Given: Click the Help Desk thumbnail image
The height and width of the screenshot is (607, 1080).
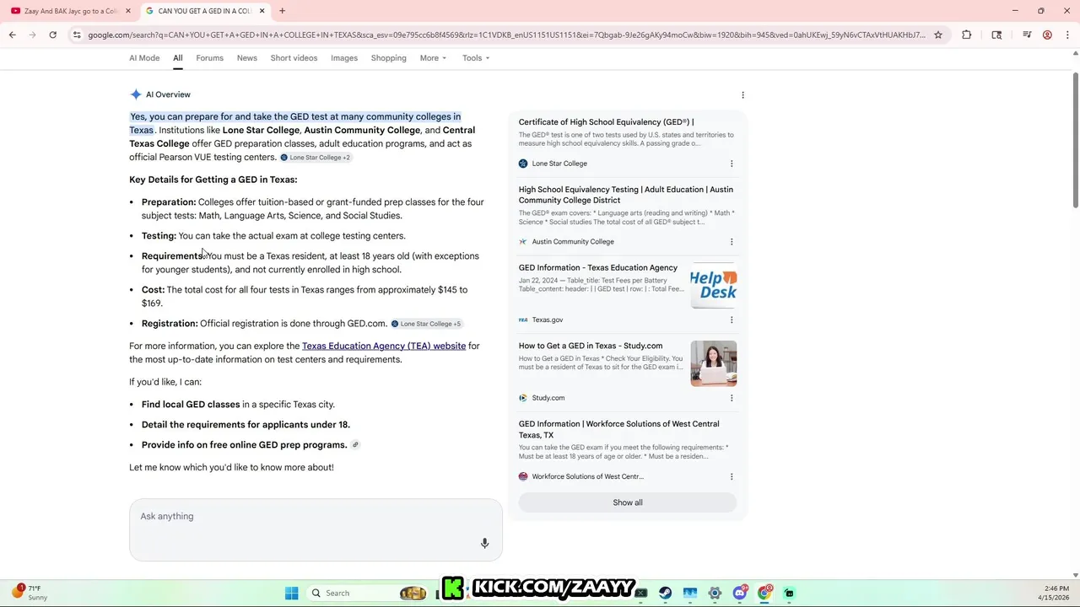Looking at the screenshot, I should tap(714, 286).
